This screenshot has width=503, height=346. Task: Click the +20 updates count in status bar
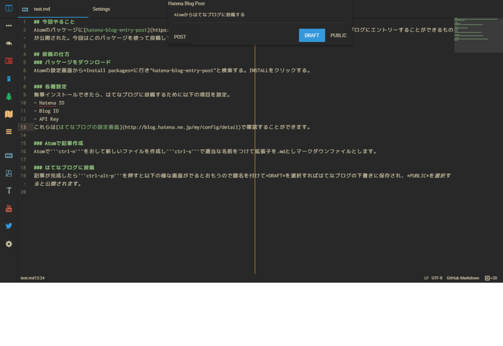click(x=494, y=278)
